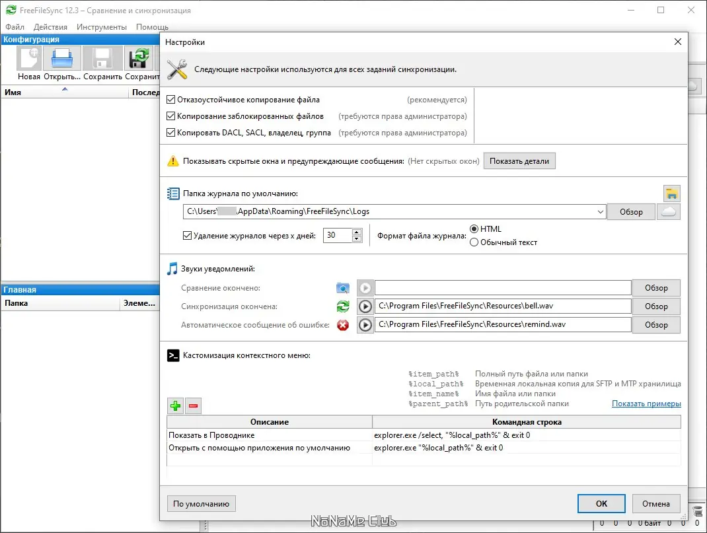Image resolution: width=707 pixels, height=533 pixels.
Task: Click the Open configuration icon
Action: [61, 59]
